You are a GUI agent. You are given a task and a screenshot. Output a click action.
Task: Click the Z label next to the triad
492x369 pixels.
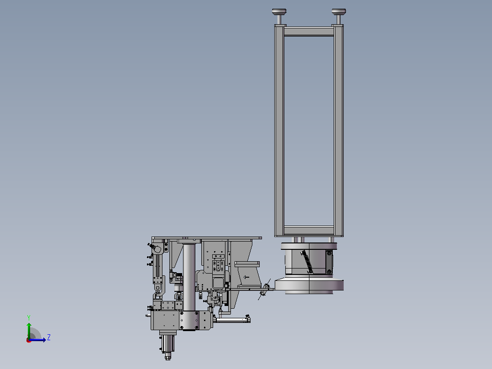tap(49, 337)
